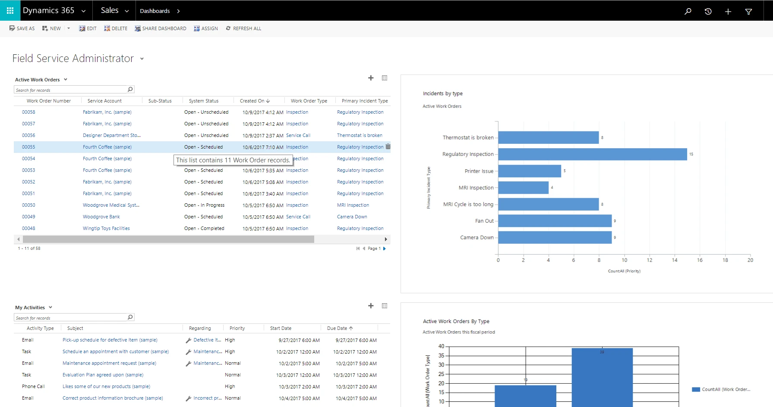The height and width of the screenshot is (407, 773).
Task: Click REFRESH ALL command
Action: [243, 28]
